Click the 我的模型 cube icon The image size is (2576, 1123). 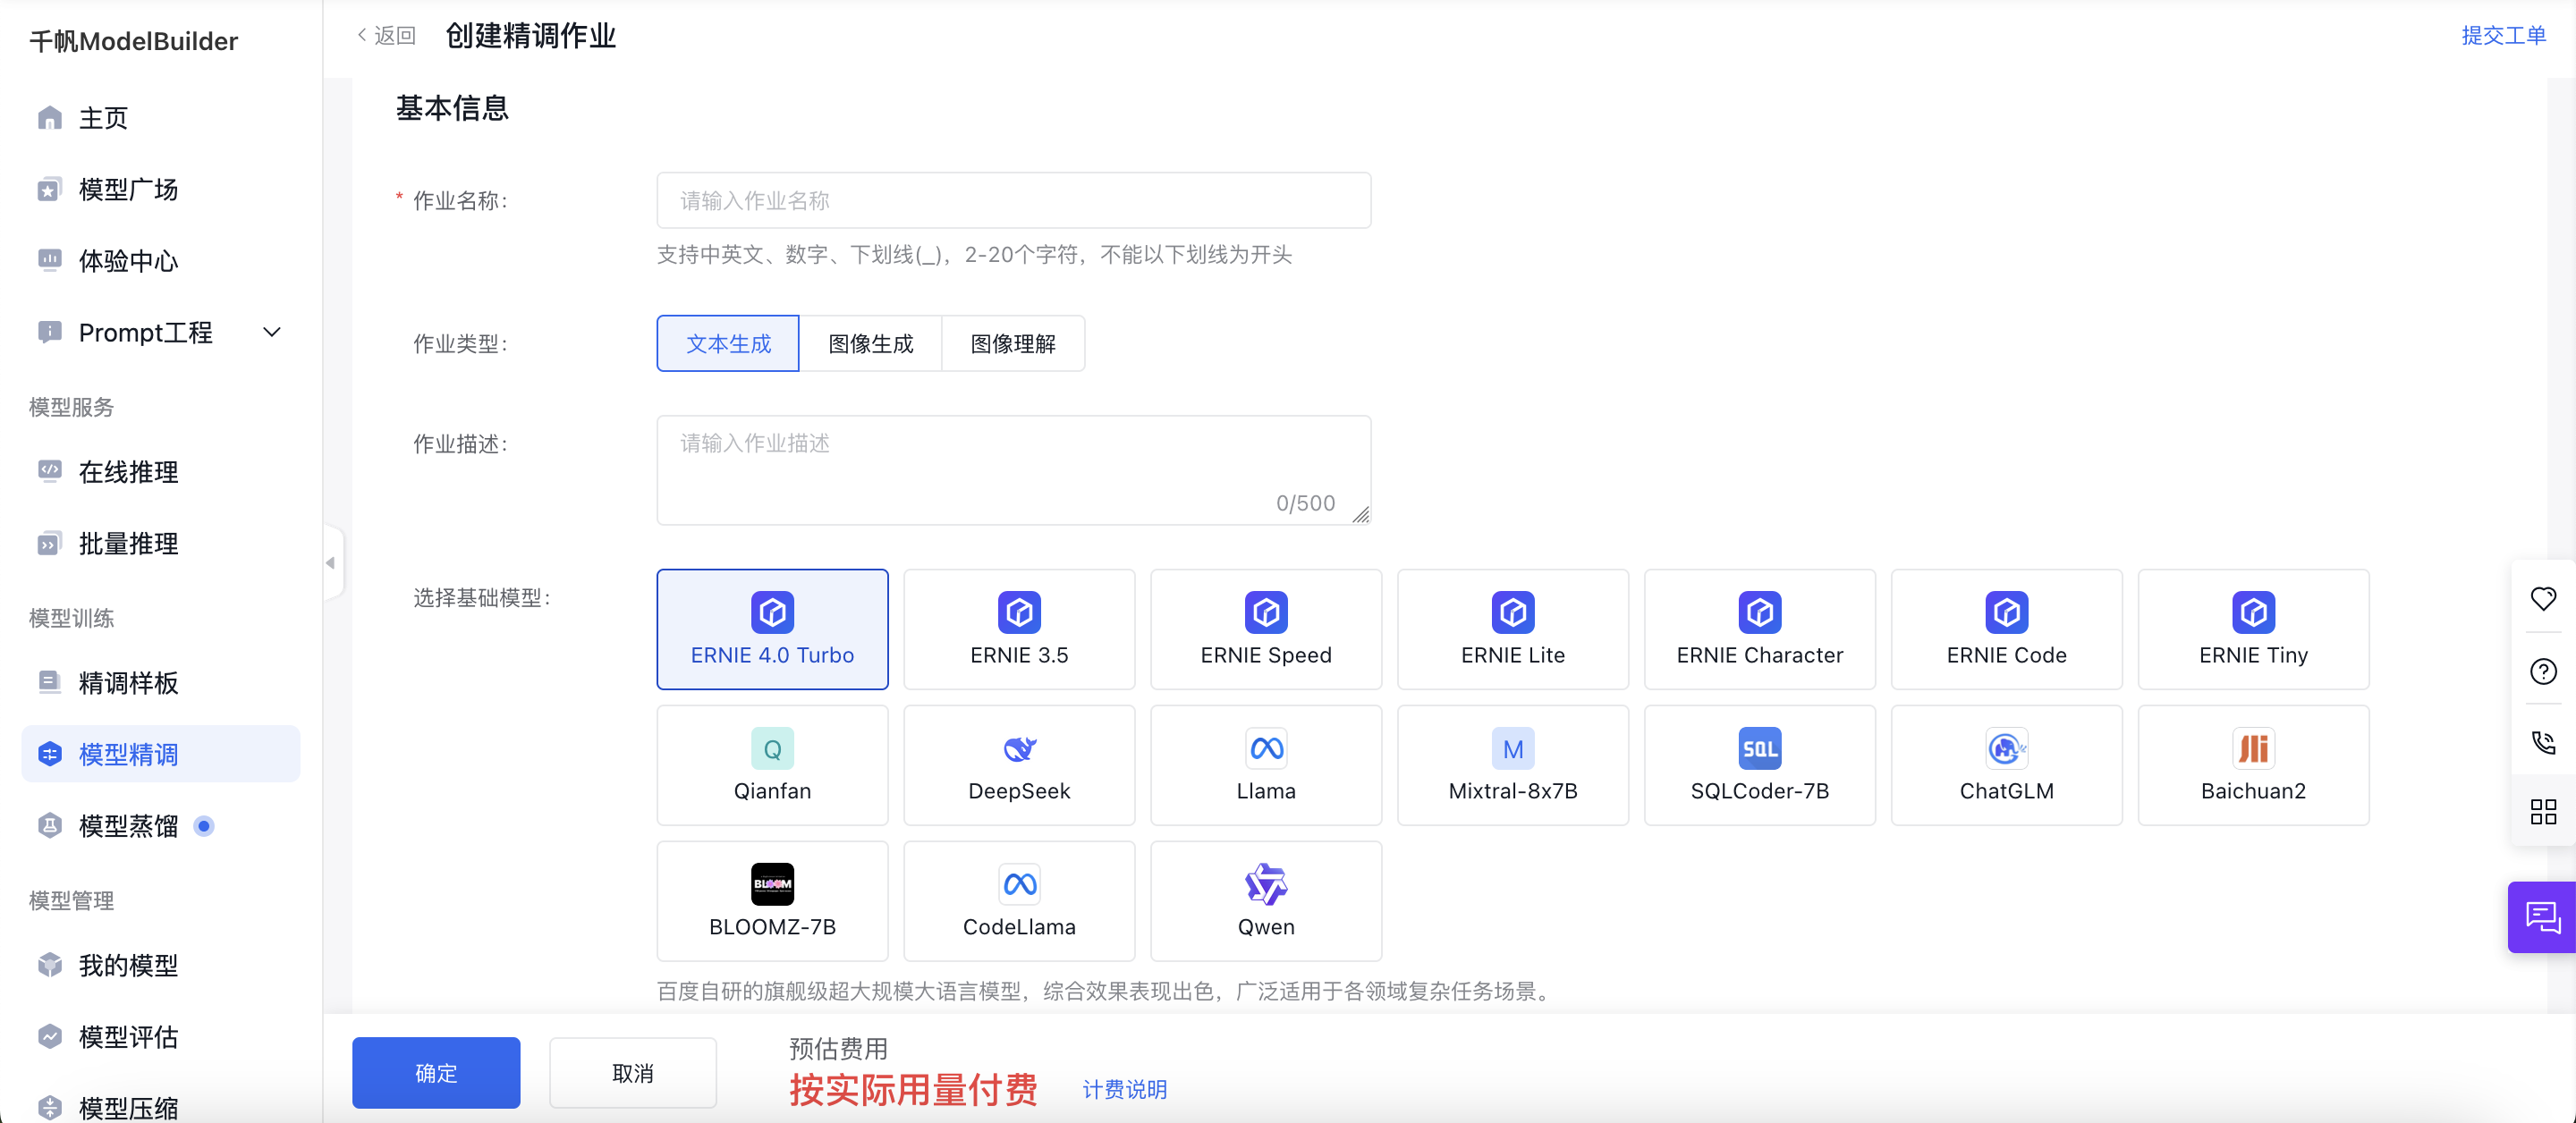(x=49, y=966)
